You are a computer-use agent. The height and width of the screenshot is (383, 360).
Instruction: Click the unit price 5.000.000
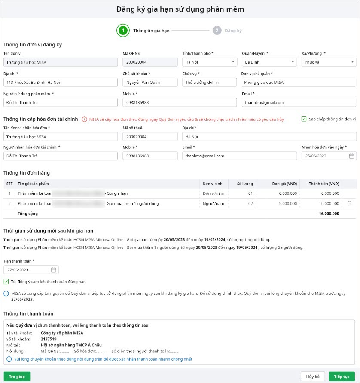point(288,203)
